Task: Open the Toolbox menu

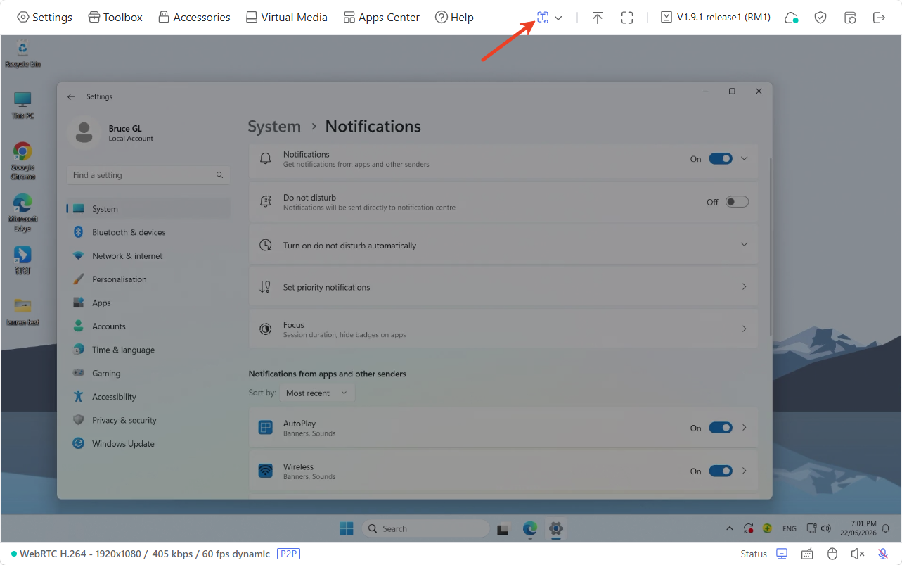Action: (x=115, y=17)
